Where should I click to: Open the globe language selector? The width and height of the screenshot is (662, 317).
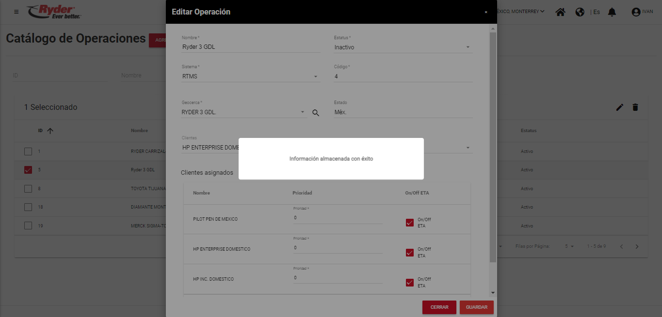[x=580, y=12]
